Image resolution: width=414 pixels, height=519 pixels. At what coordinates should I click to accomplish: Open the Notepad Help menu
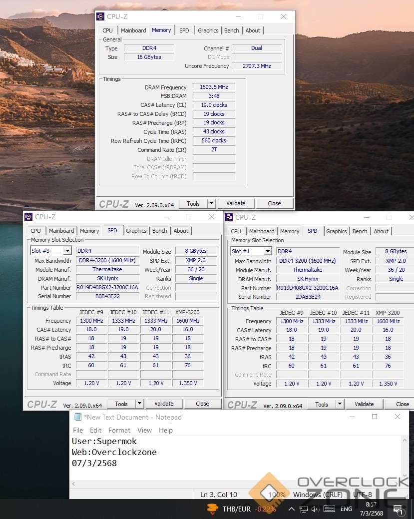click(x=166, y=430)
